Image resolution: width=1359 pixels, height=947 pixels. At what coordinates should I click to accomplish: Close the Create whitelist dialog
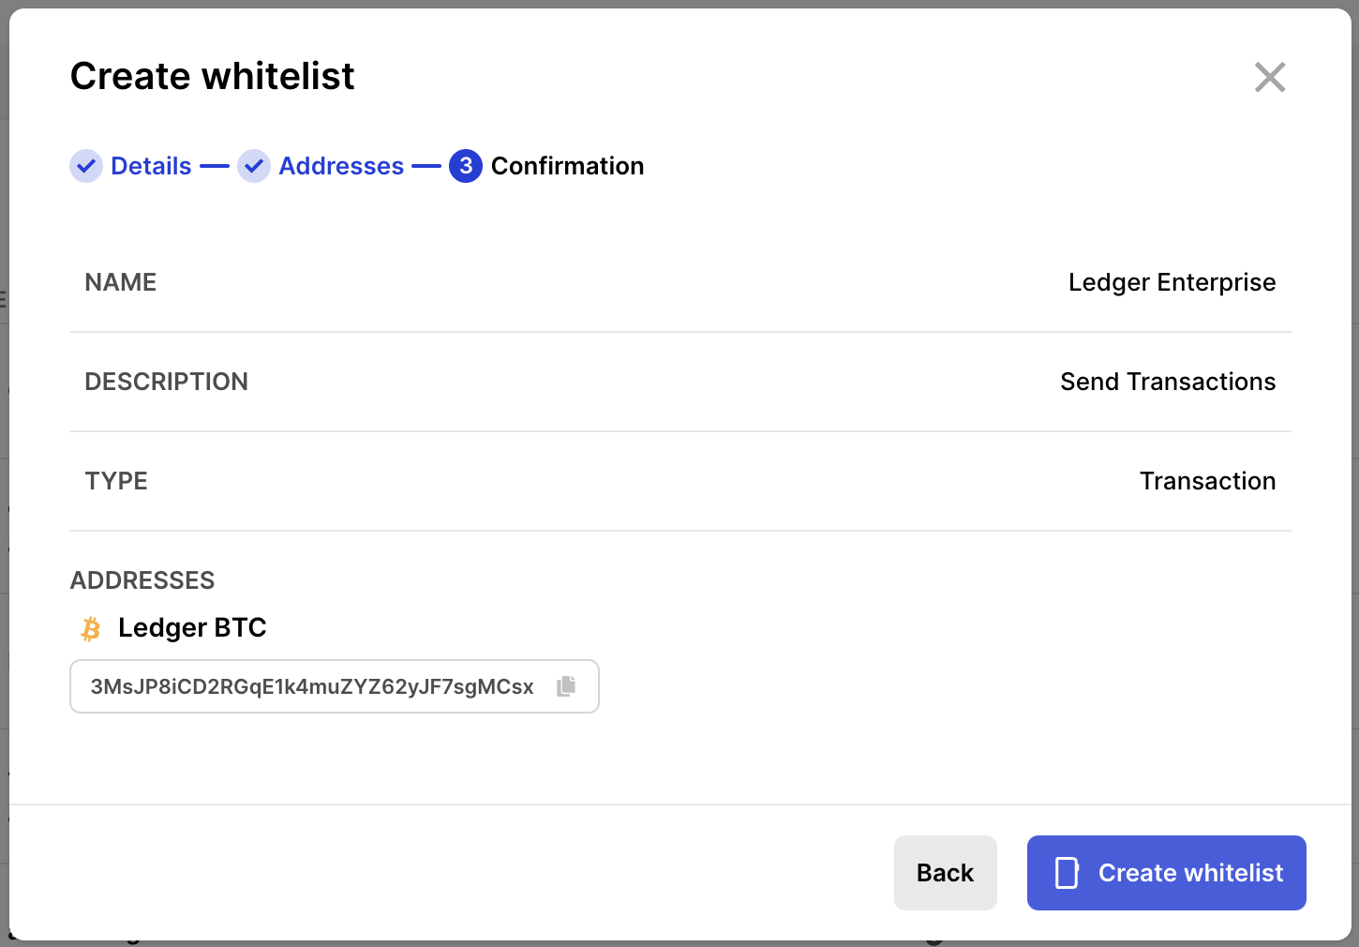[x=1270, y=77]
